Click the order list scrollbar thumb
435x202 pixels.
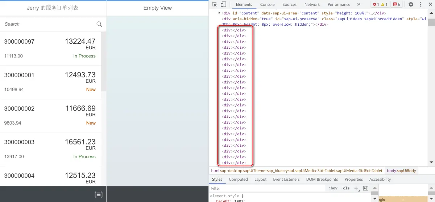pyautogui.click(x=103, y=61)
